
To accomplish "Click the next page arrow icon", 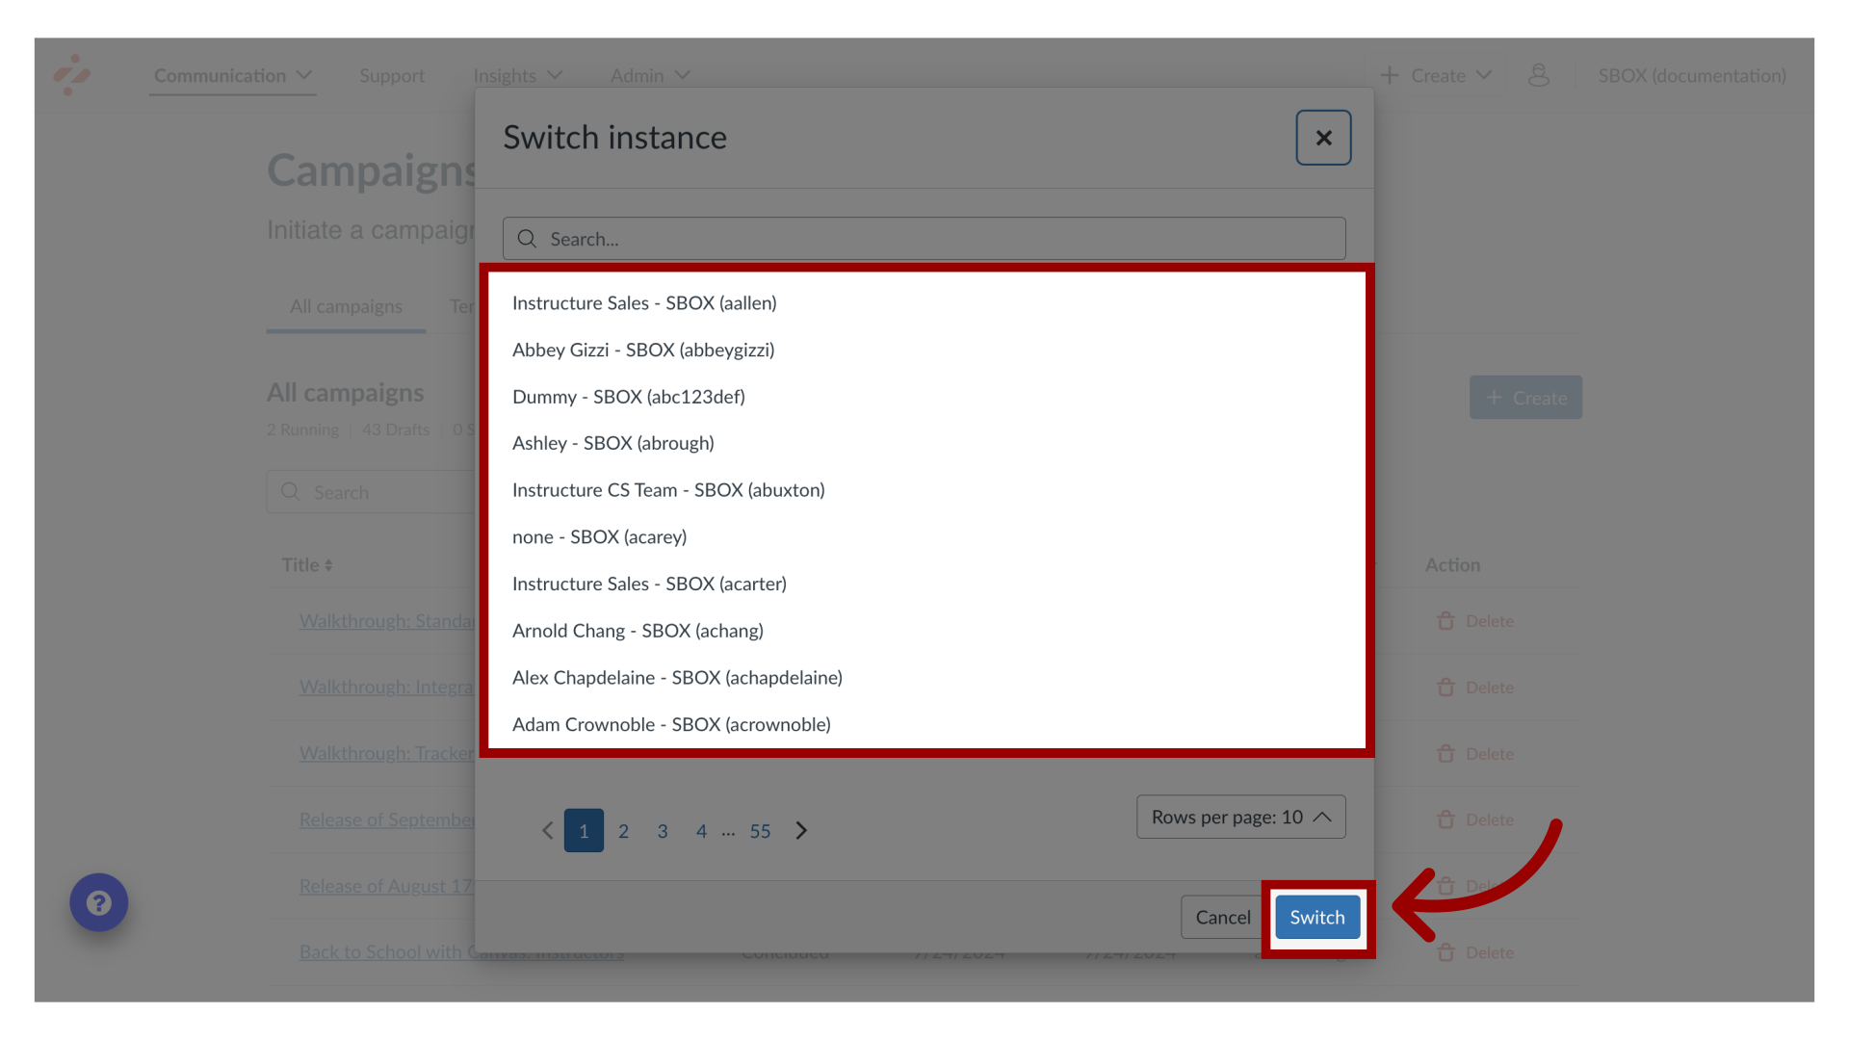I will tap(802, 830).
